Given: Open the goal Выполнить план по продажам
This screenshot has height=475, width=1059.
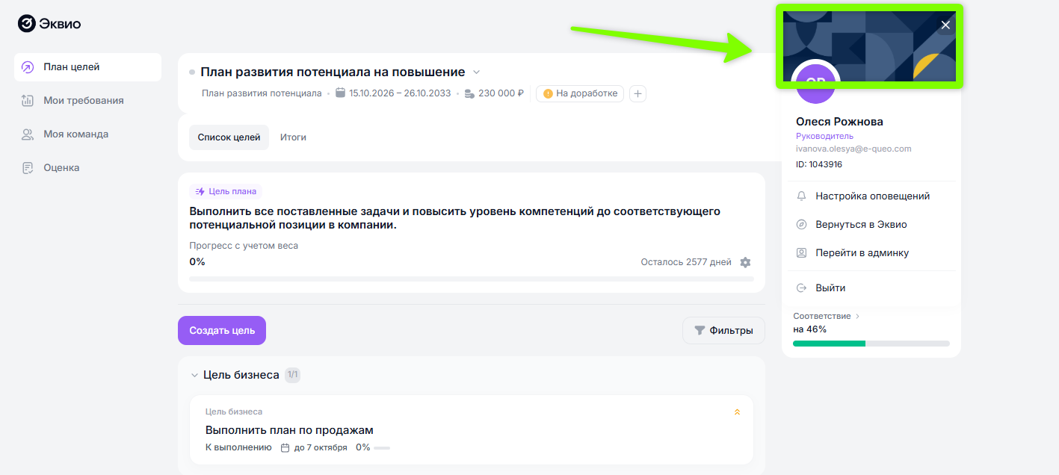Looking at the screenshot, I should pyautogui.click(x=289, y=430).
